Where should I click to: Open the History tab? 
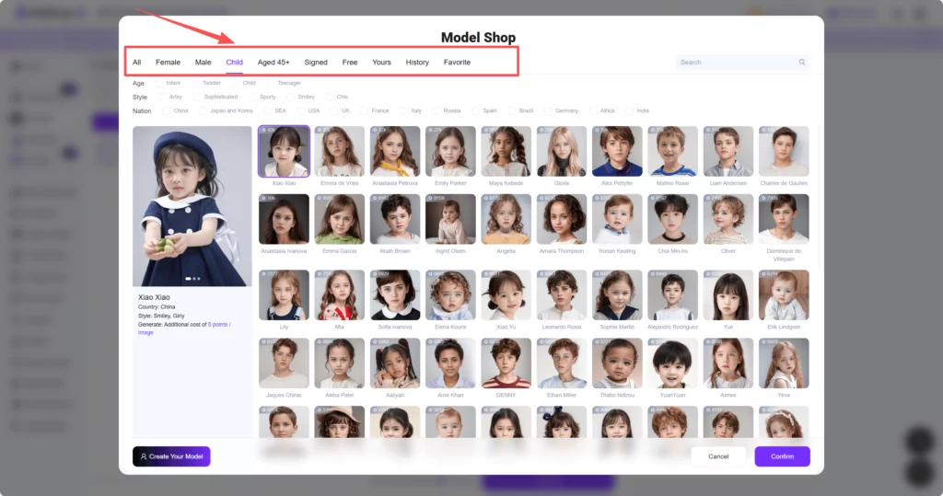point(417,63)
